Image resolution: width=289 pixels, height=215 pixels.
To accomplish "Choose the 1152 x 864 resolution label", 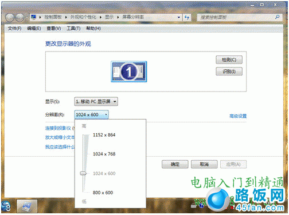I will [x=104, y=135].
